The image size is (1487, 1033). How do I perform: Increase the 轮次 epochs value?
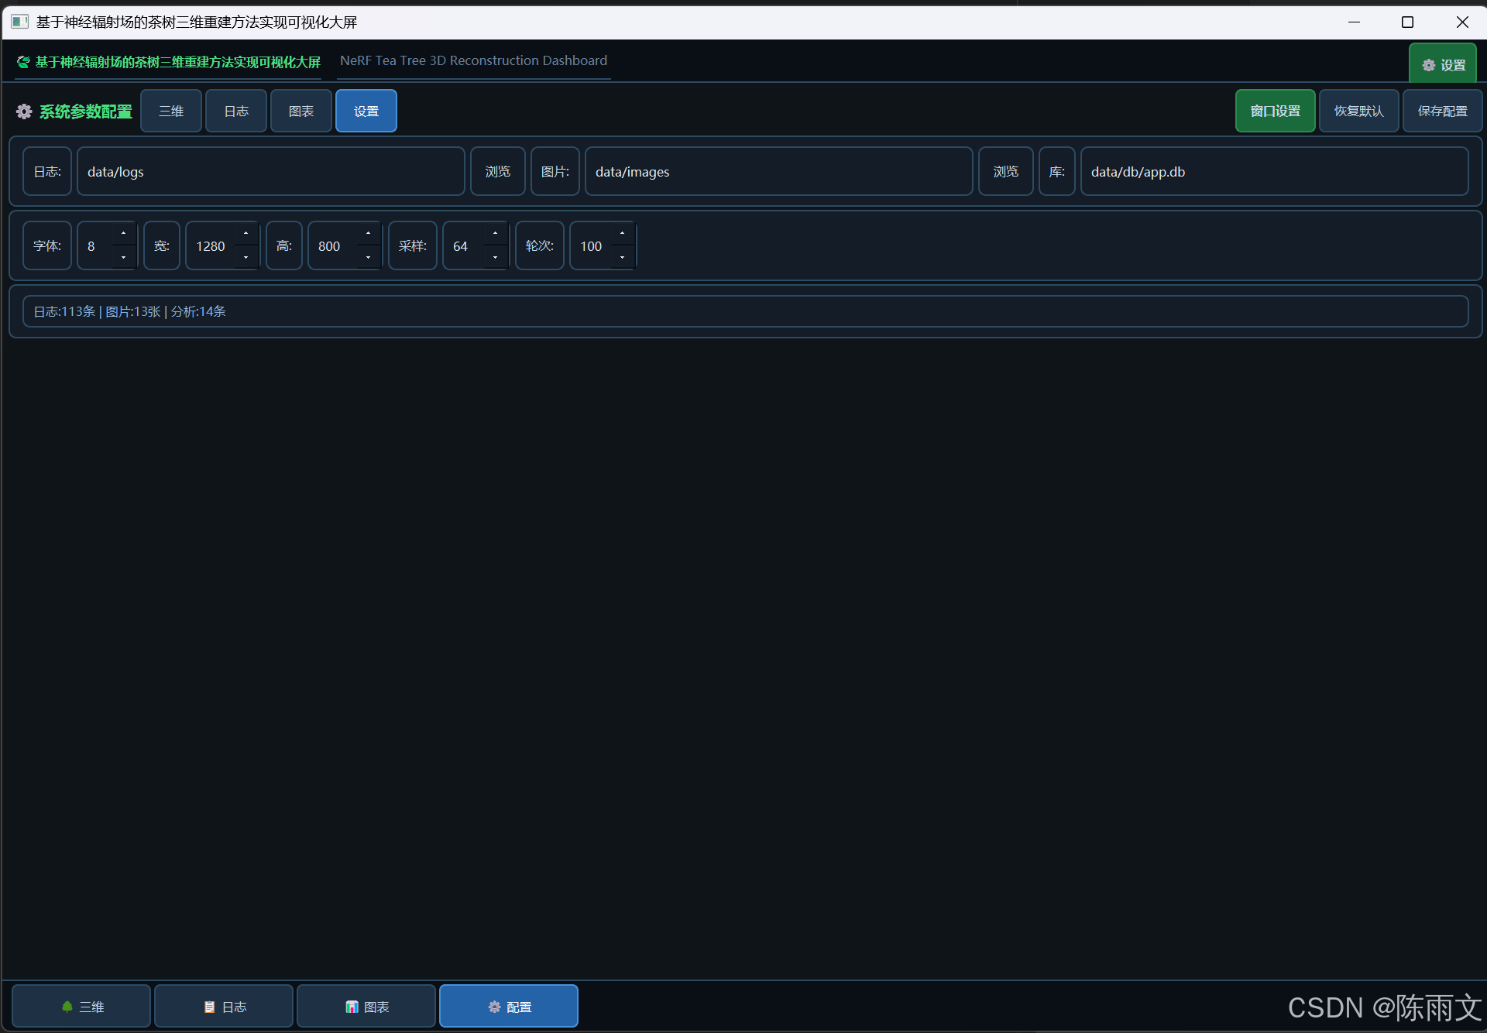click(x=623, y=233)
